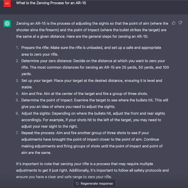Click step 6 'Adjust the sights' text
The height and width of the screenshot is (188, 188).
tap(93, 120)
